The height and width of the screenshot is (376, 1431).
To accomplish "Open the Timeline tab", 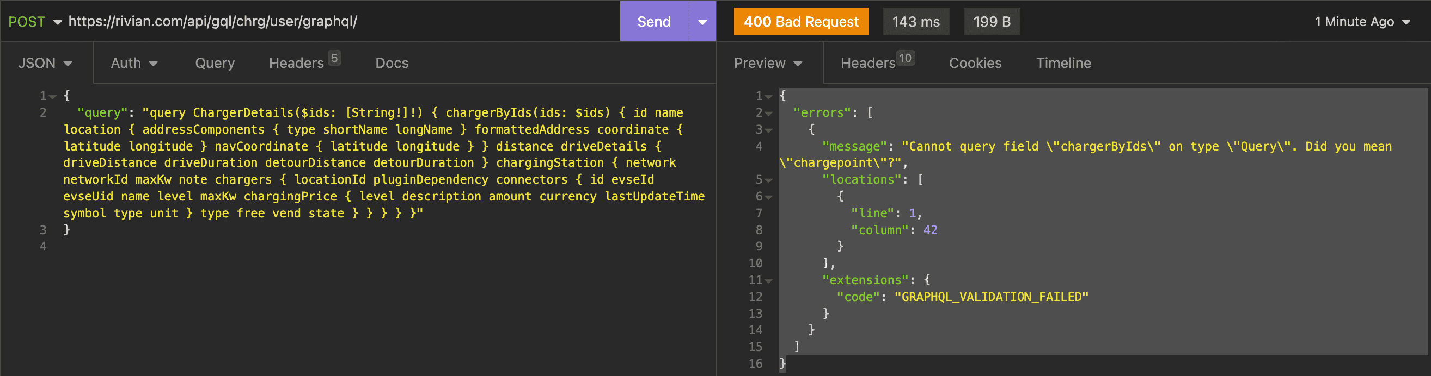I will (1063, 63).
